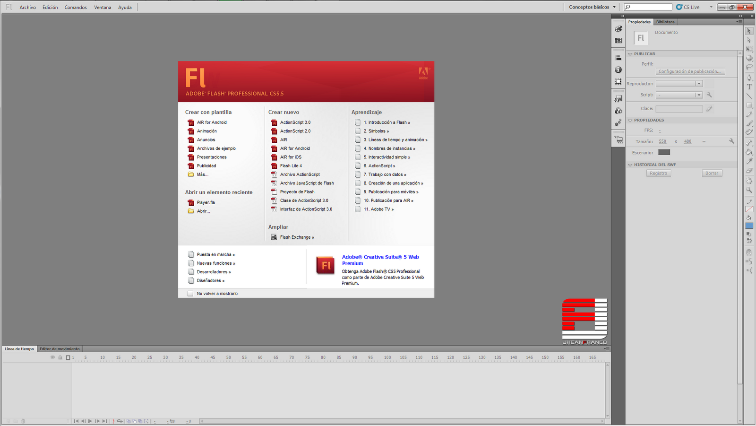Activate the Hand tool

[x=749, y=181]
